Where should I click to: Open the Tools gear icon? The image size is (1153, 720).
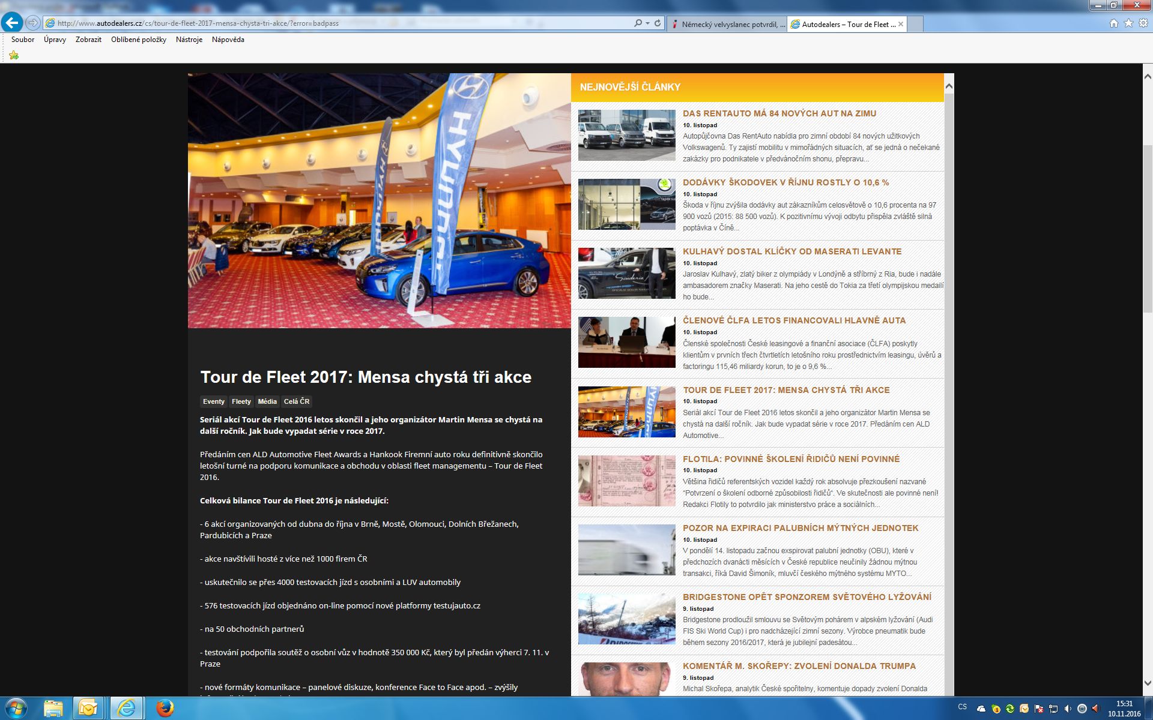[x=1143, y=23]
